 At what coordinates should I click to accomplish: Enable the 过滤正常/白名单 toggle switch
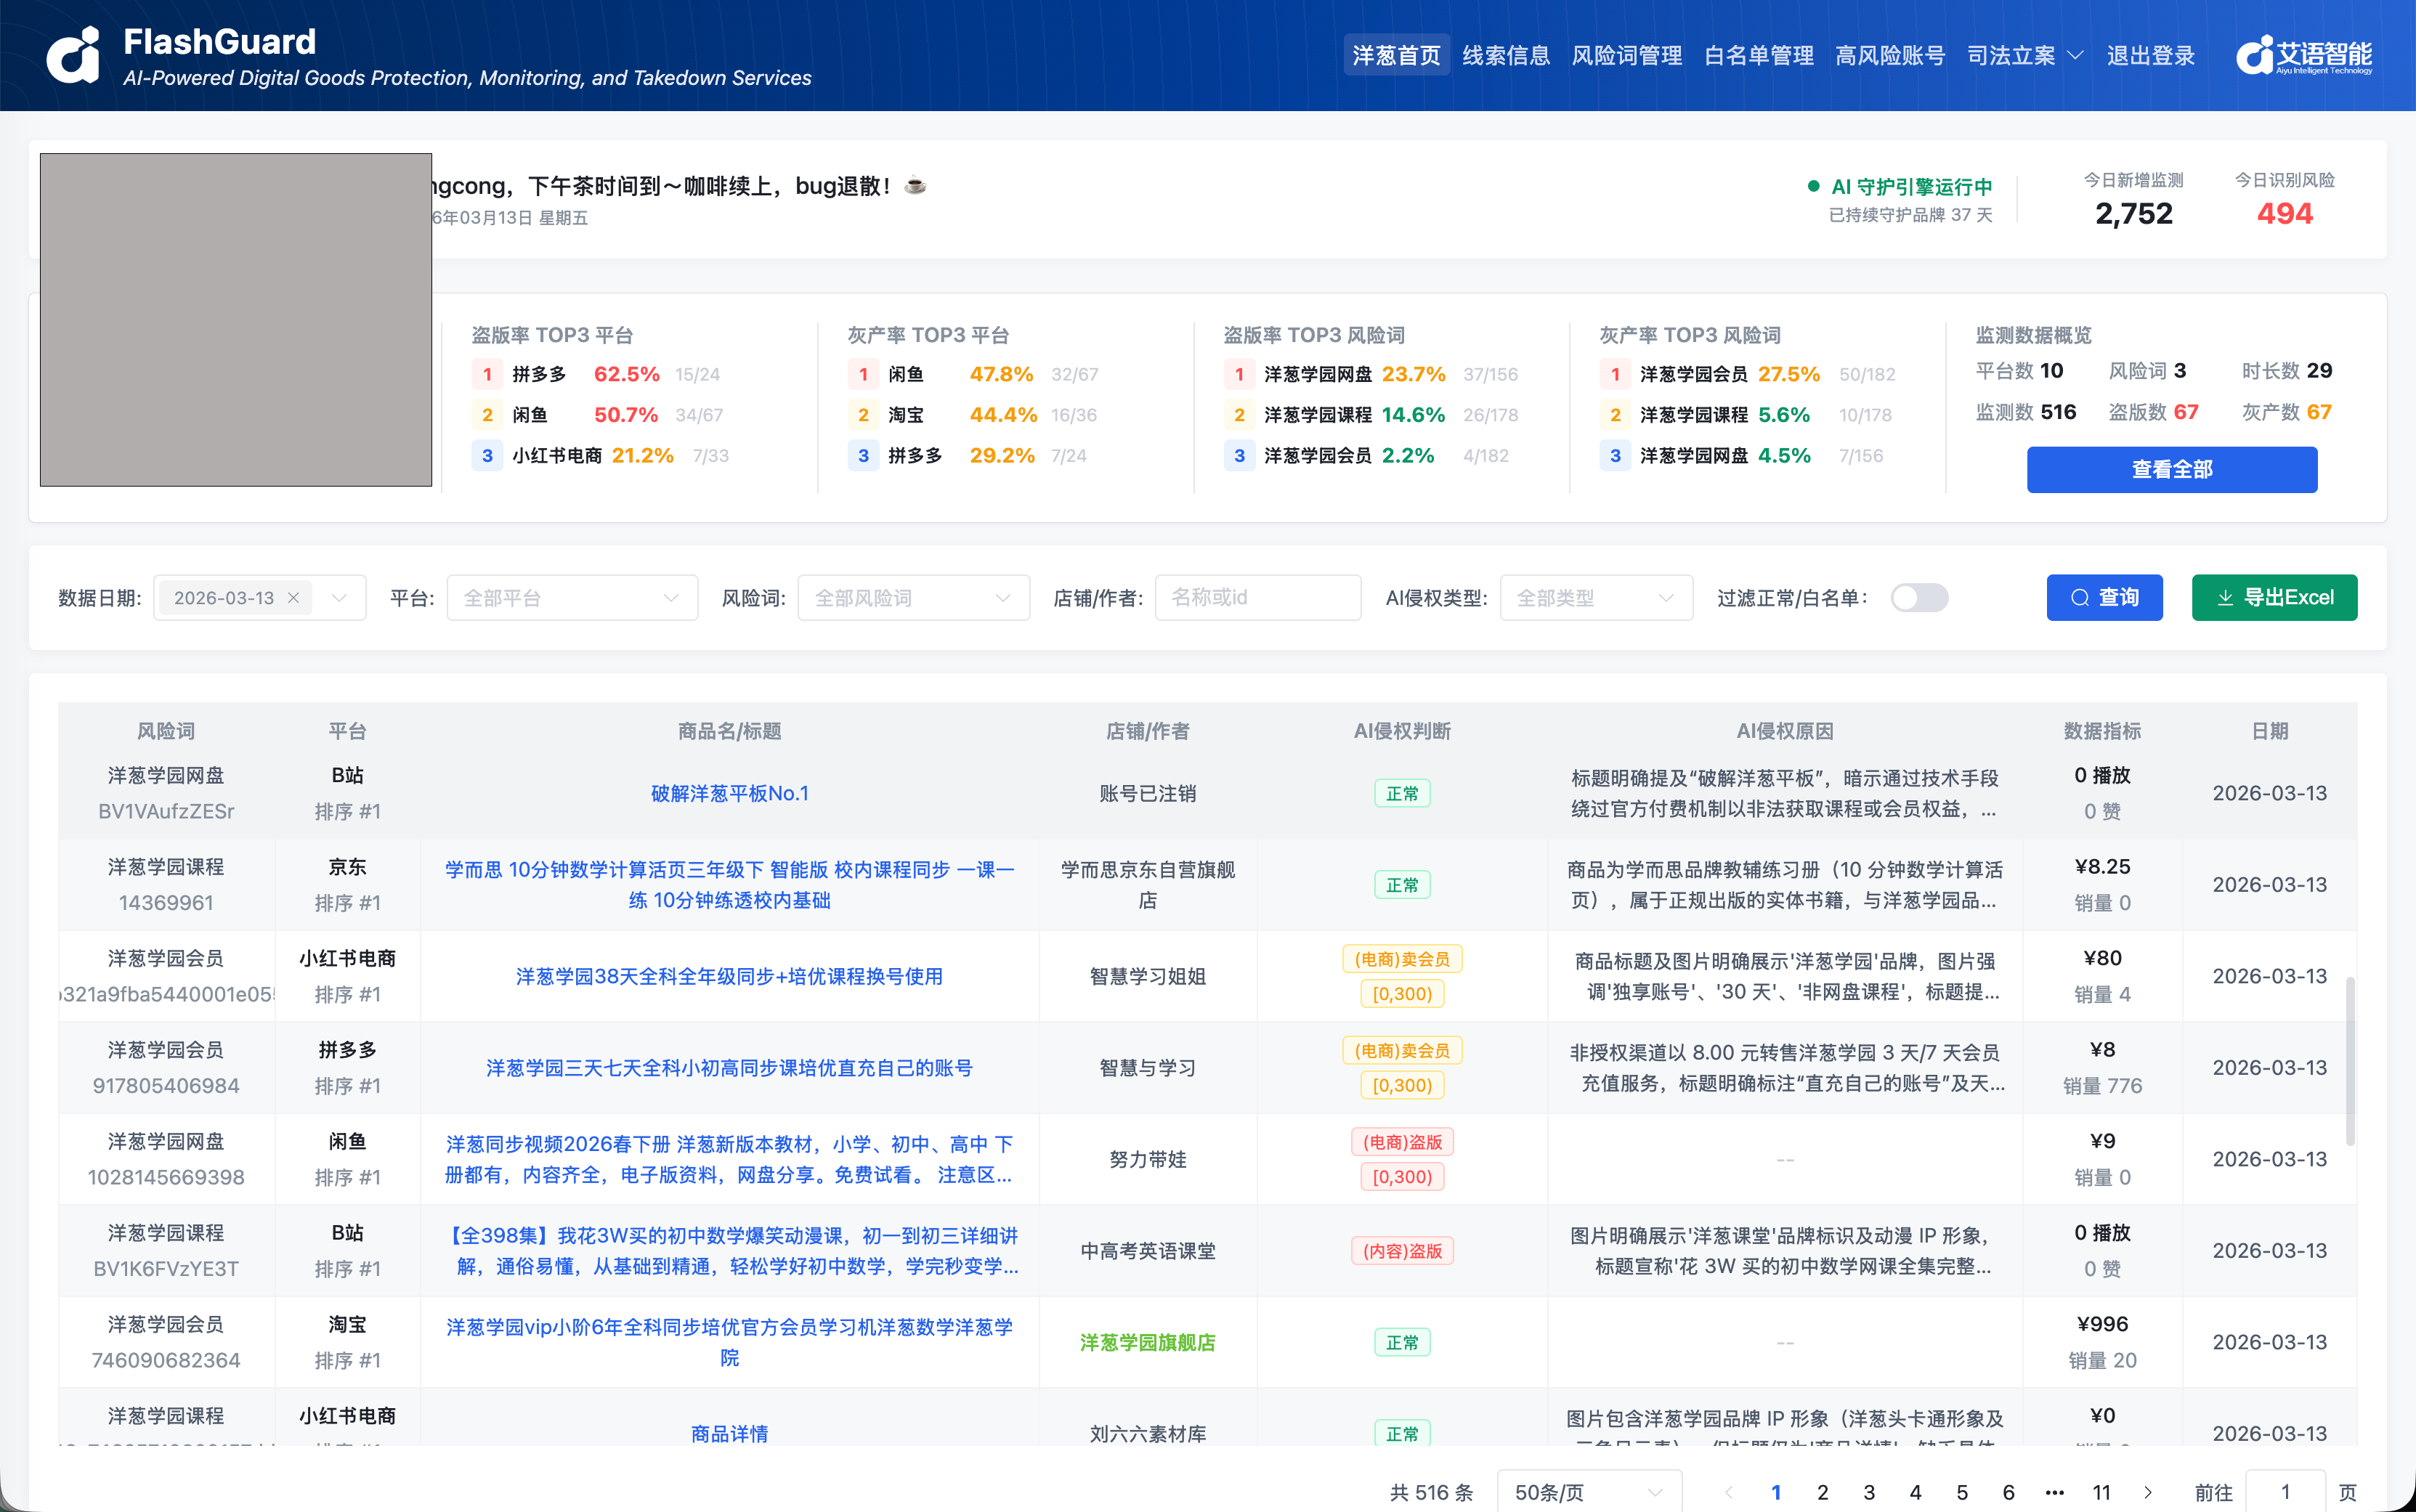click(x=1919, y=597)
